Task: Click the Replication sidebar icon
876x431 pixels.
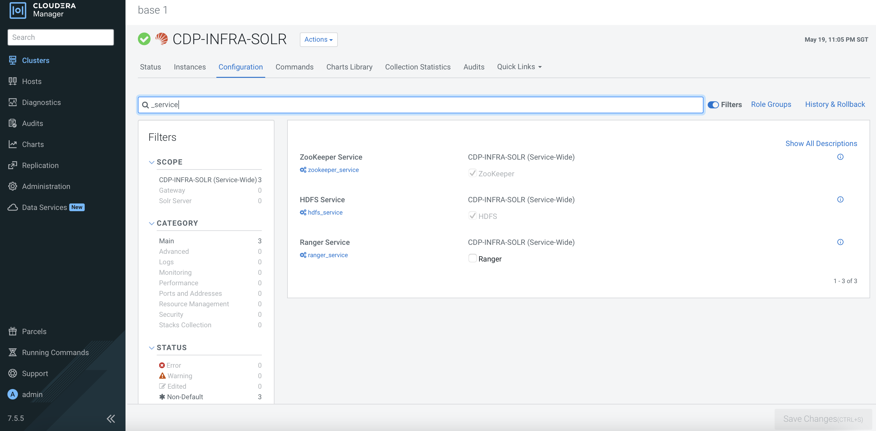Action: tap(13, 165)
